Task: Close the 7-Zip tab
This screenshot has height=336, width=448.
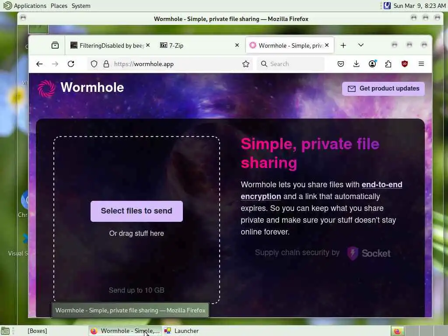Action: point(237,45)
